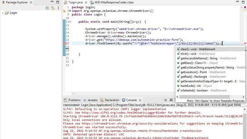Viewport: 247px width, 139px height.
Task: Toggle Link with Editor in Package Explorer
Action: pos(53,8)
